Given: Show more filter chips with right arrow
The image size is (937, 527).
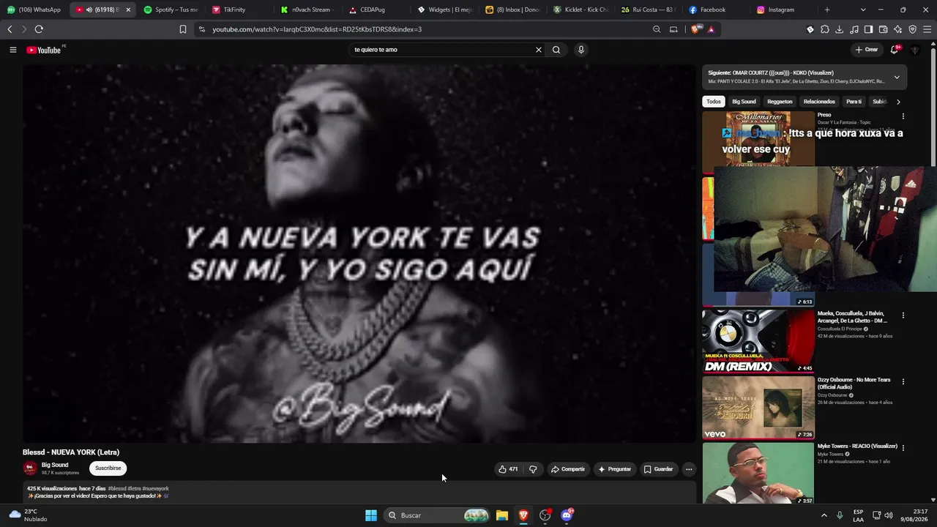Looking at the screenshot, I should coord(898,102).
